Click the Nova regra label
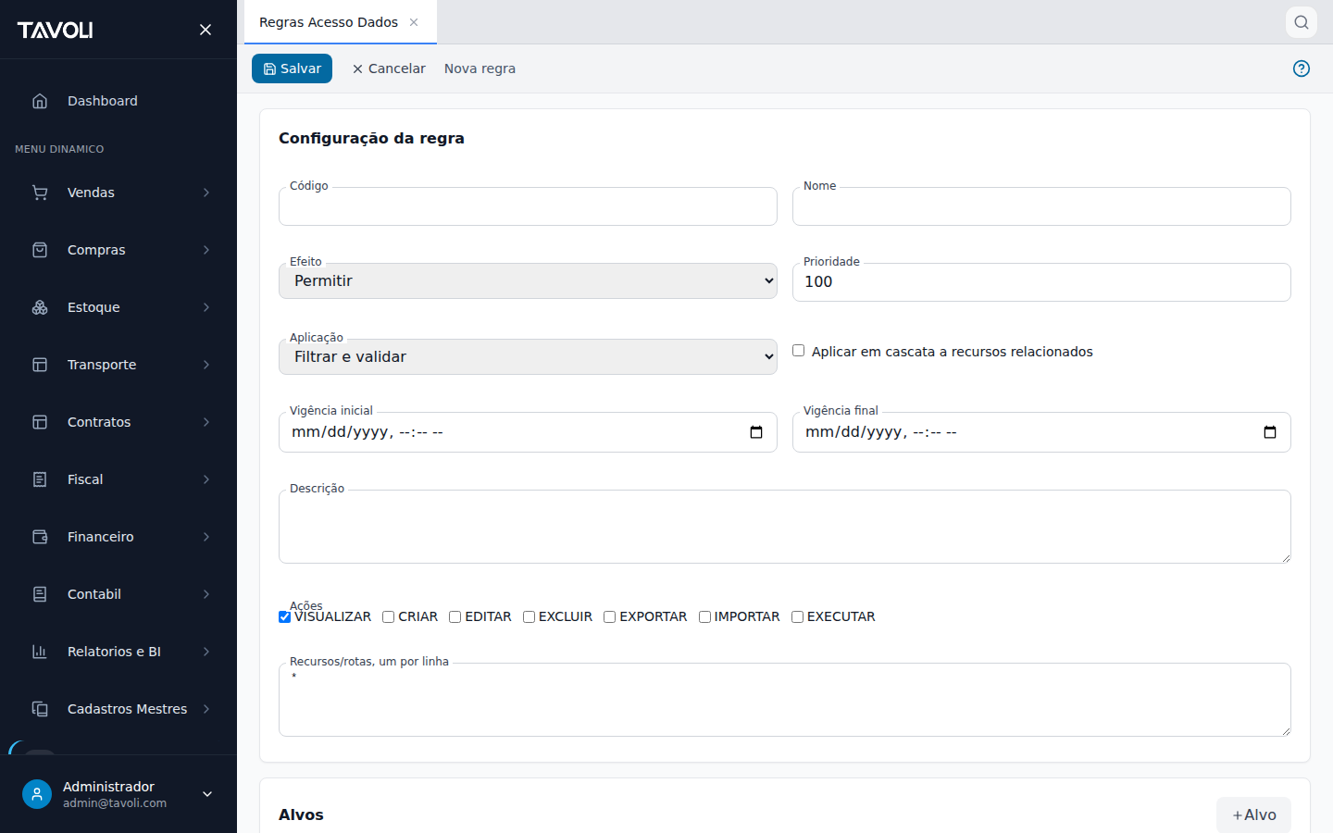This screenshot has height=833, width=1333. click(x=480, y=68)
